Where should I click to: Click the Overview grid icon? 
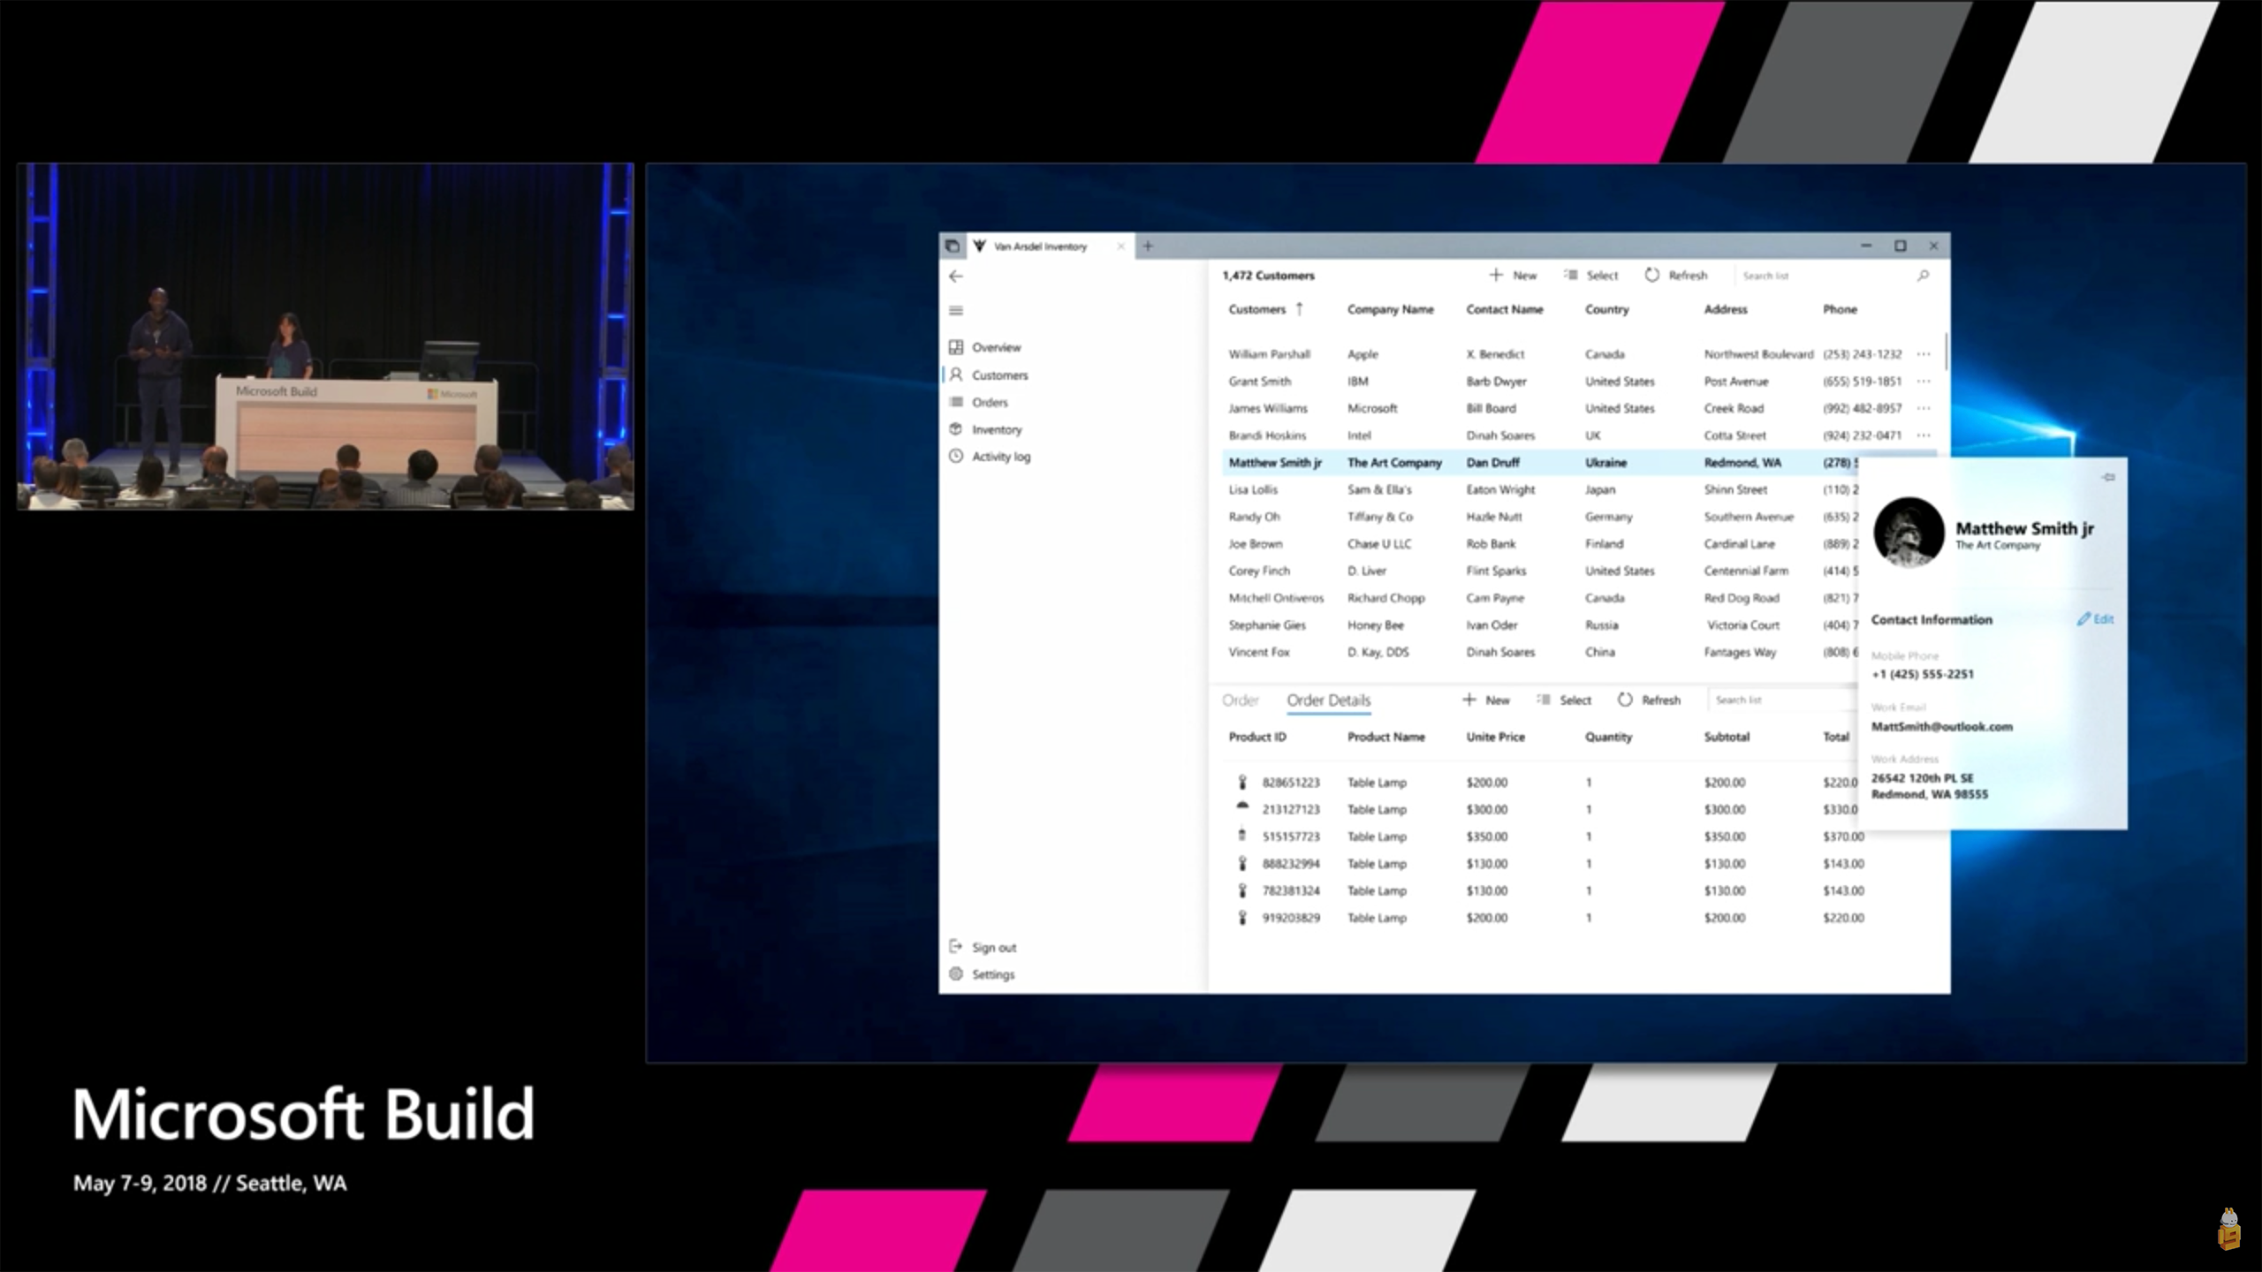pos(955,347)
